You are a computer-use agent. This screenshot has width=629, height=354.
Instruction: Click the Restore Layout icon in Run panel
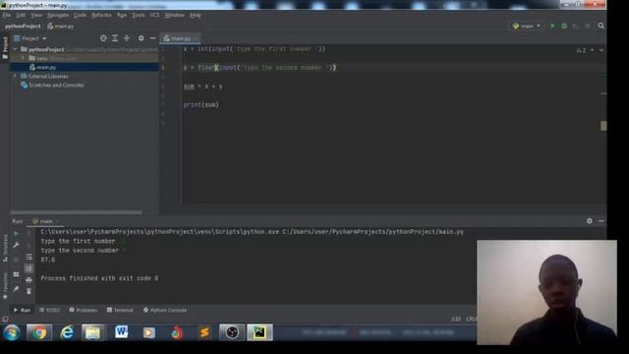[16, 274]
